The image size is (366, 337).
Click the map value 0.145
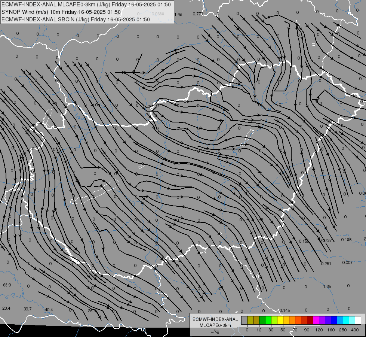pyautogui.click(x=285, y=310)
